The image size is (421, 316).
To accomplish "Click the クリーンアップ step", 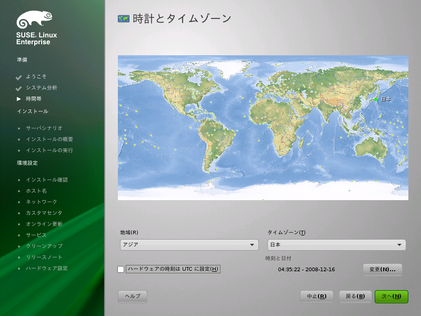I will click(44, 246).
